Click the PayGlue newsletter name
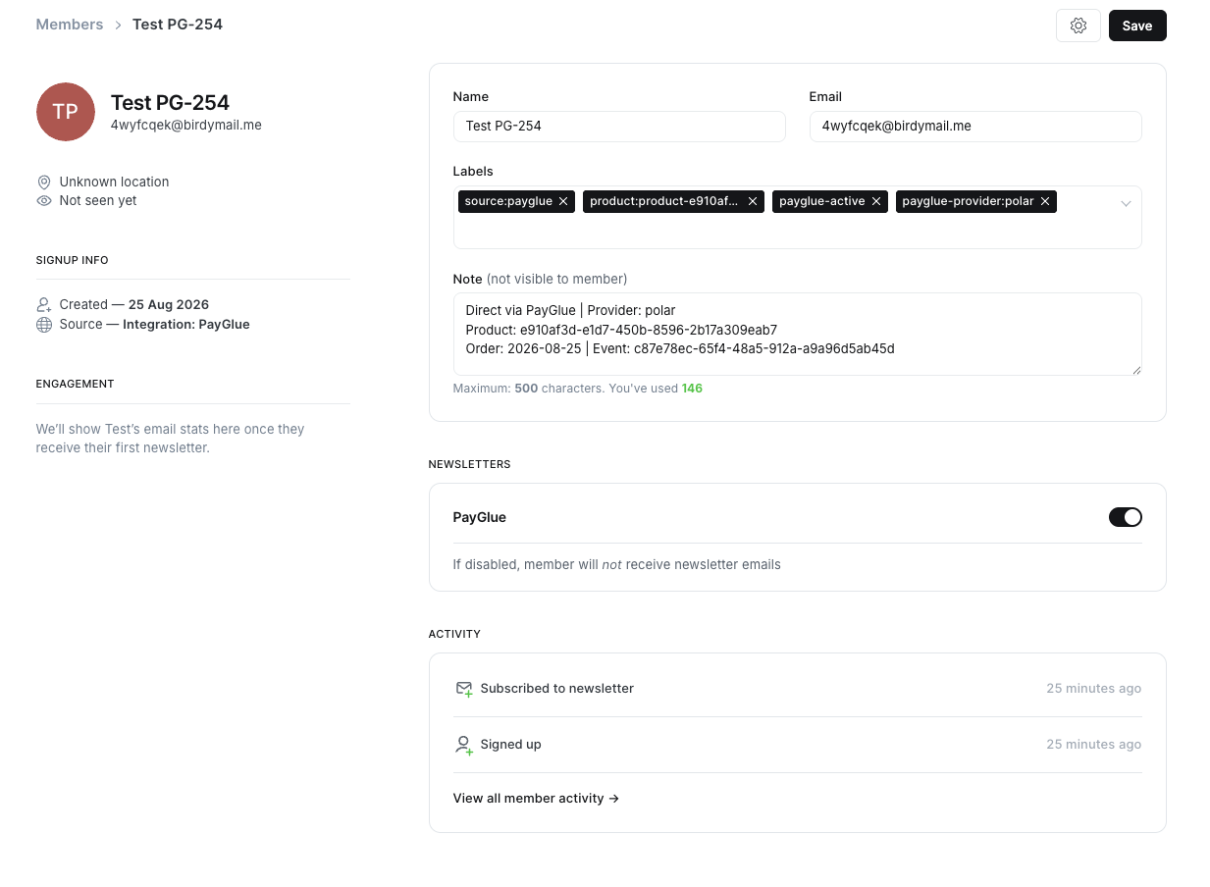Screen dimensions: 1210x887 click(x=480, y=517)
